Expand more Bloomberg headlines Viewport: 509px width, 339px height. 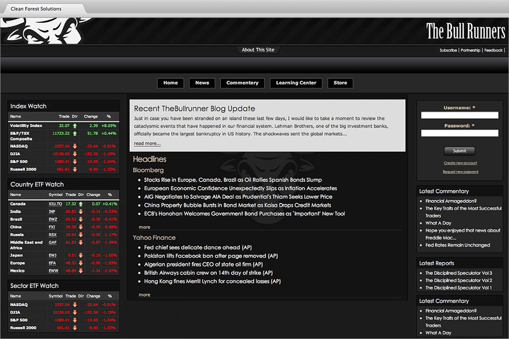144,227
